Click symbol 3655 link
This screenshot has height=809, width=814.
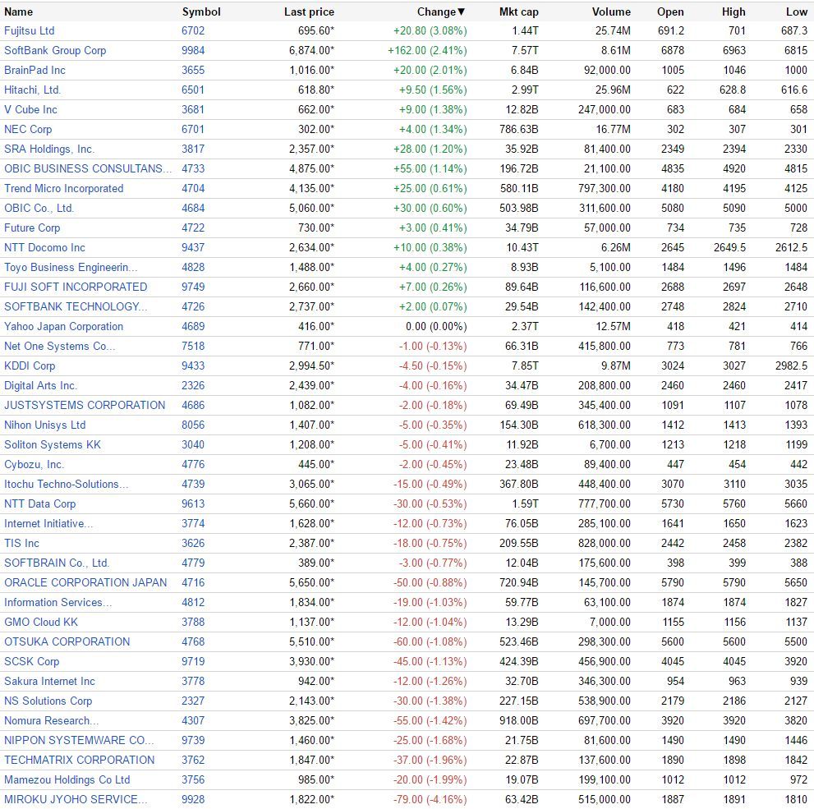(193, 70)
